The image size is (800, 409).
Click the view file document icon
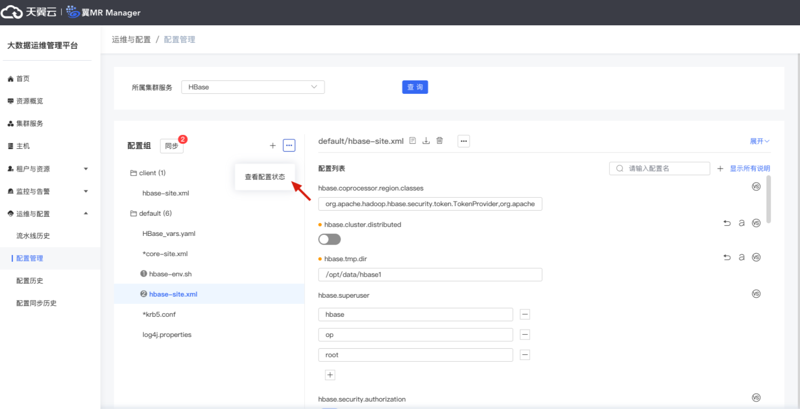tap(412, 141)
